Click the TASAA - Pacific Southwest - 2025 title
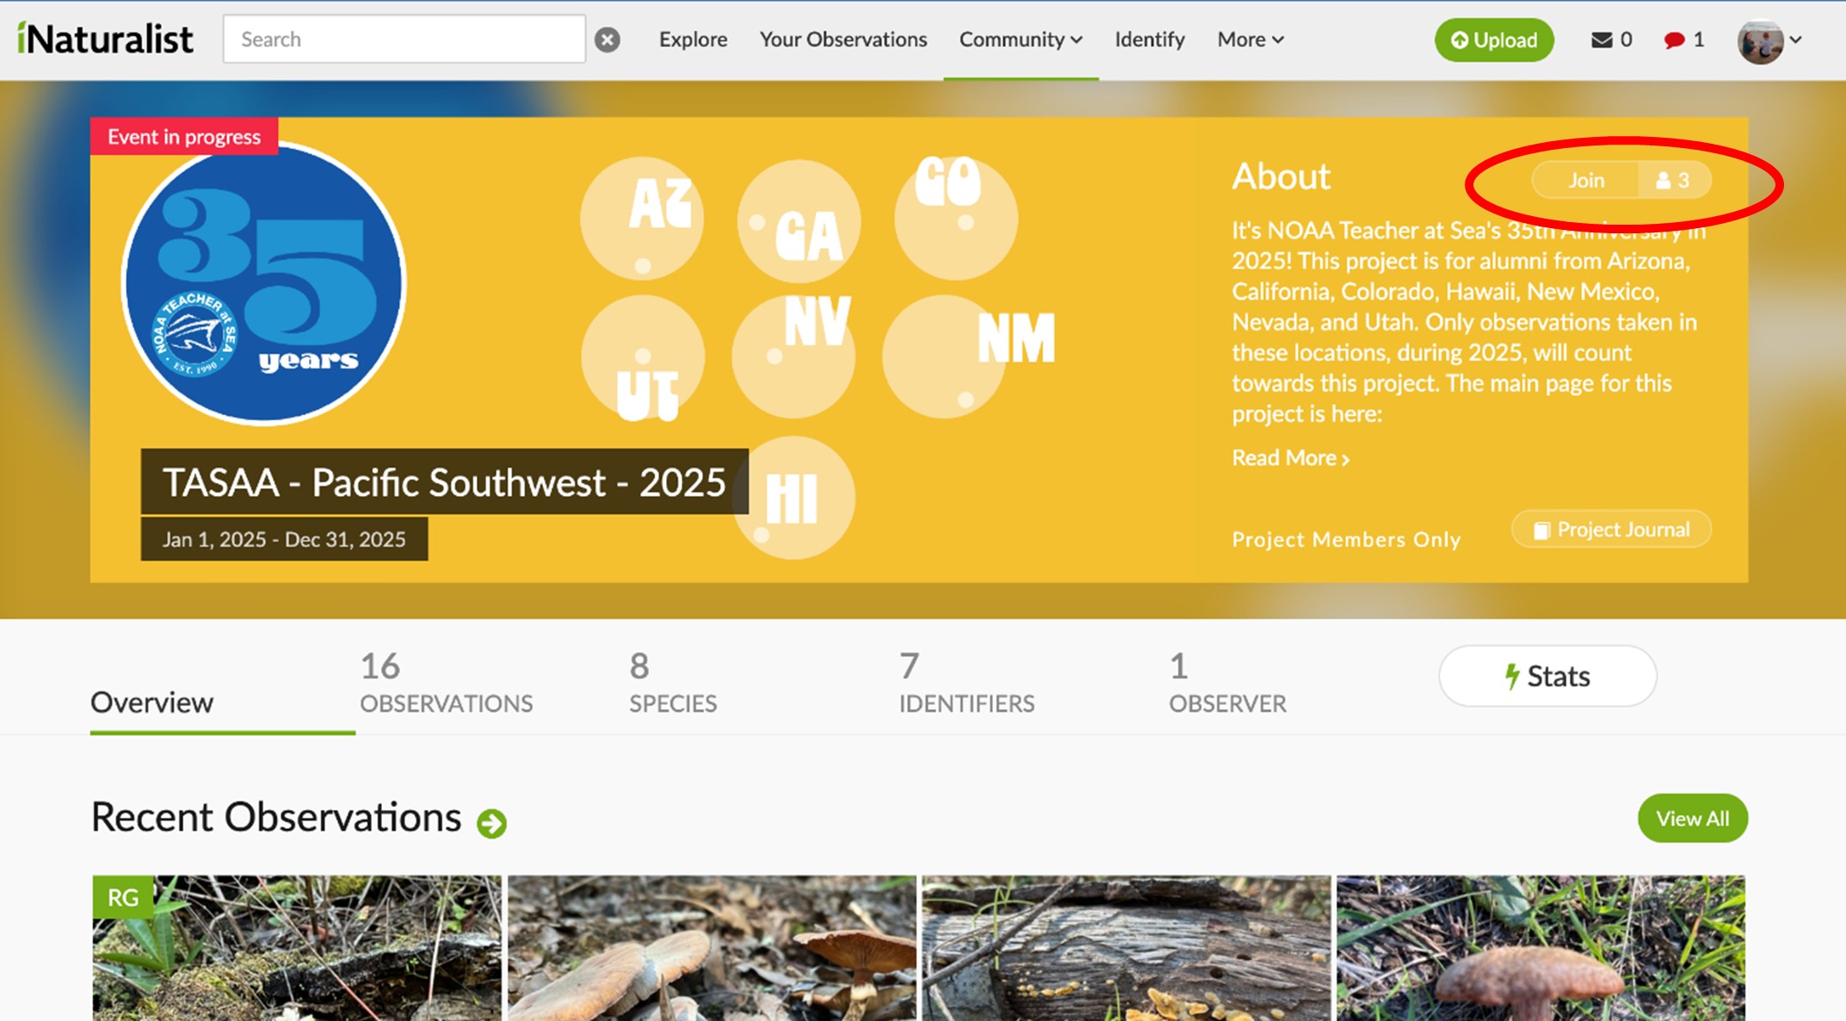The height and width of the screenshot is (1021, 1846). click(x=444, y=482)
